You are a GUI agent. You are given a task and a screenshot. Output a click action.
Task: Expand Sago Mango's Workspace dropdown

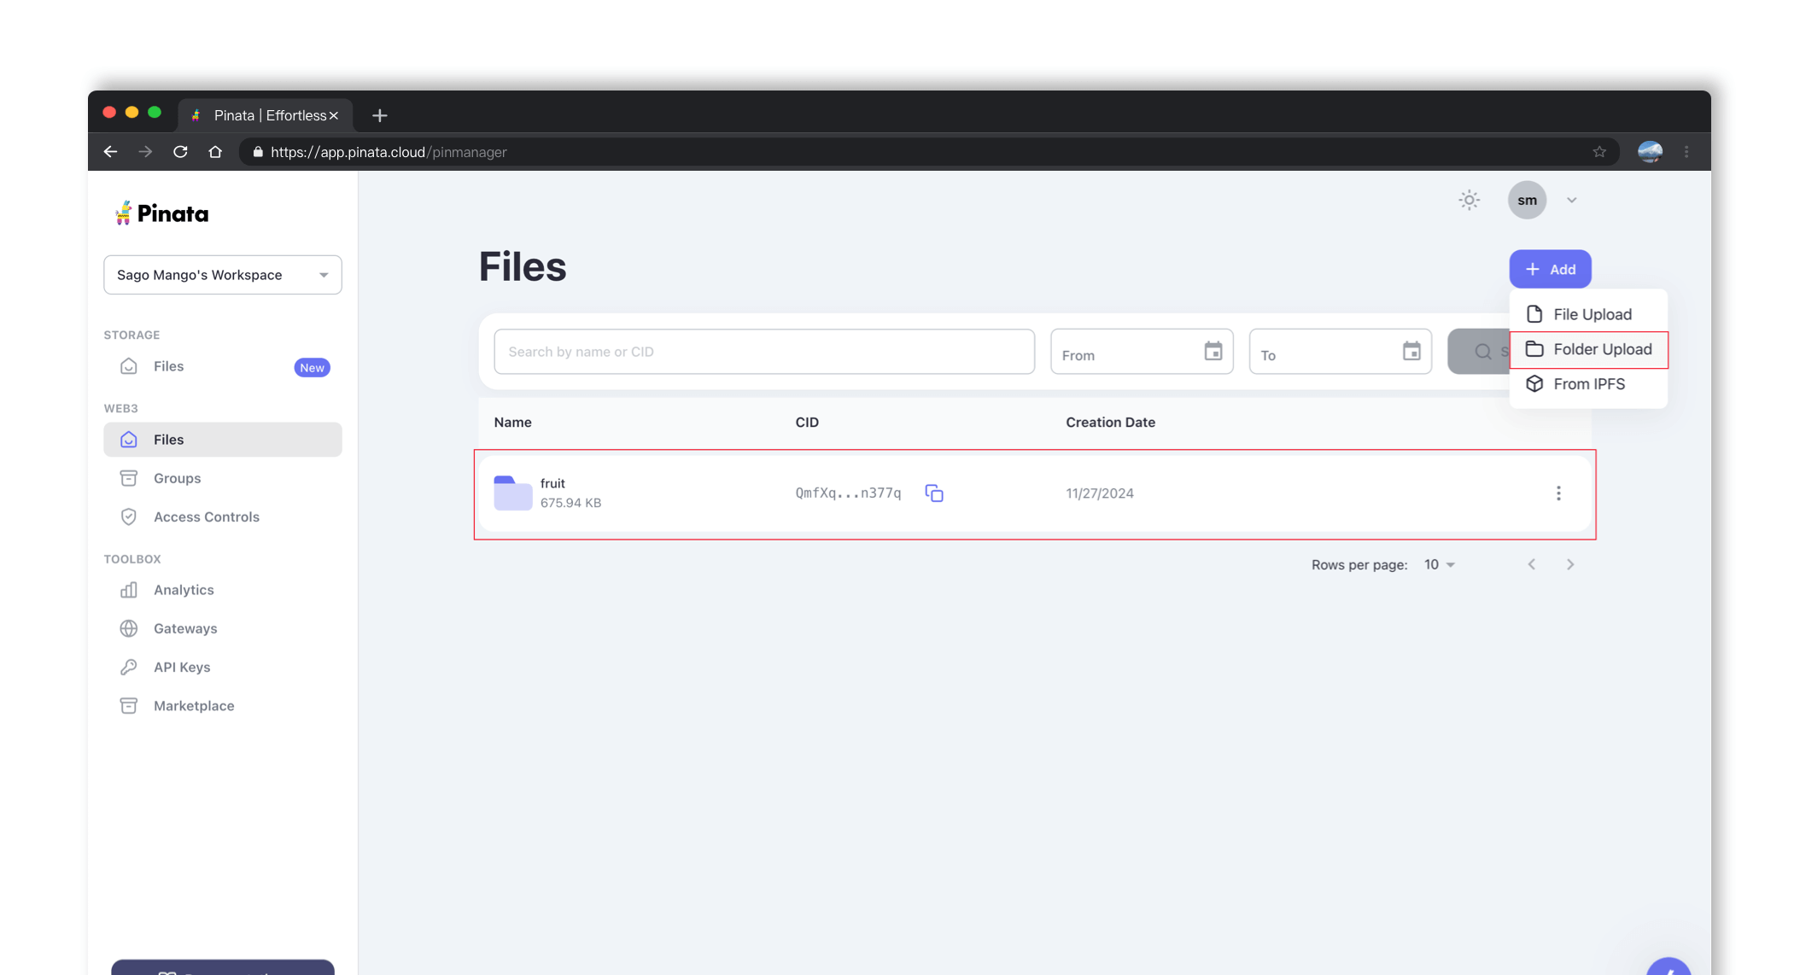click(x=223, y=275)
